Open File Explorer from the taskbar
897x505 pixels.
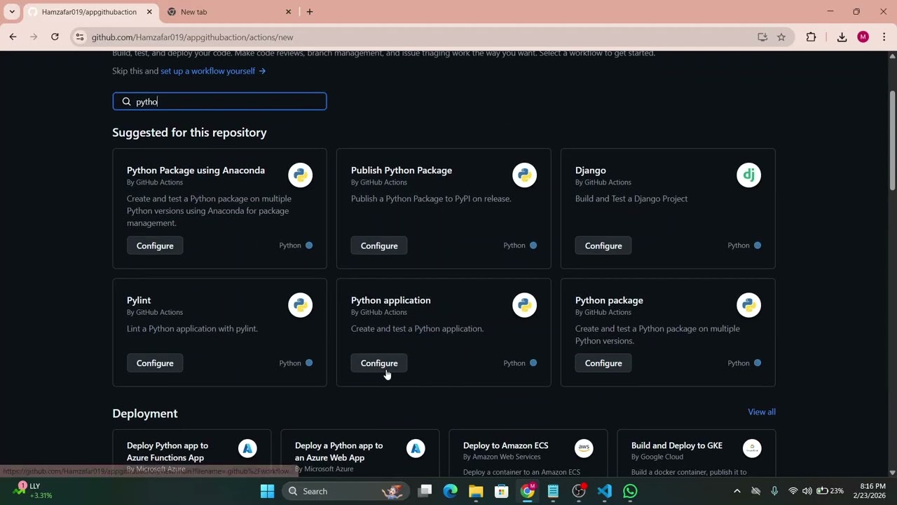pyautogui.click(x=476, y=491)
